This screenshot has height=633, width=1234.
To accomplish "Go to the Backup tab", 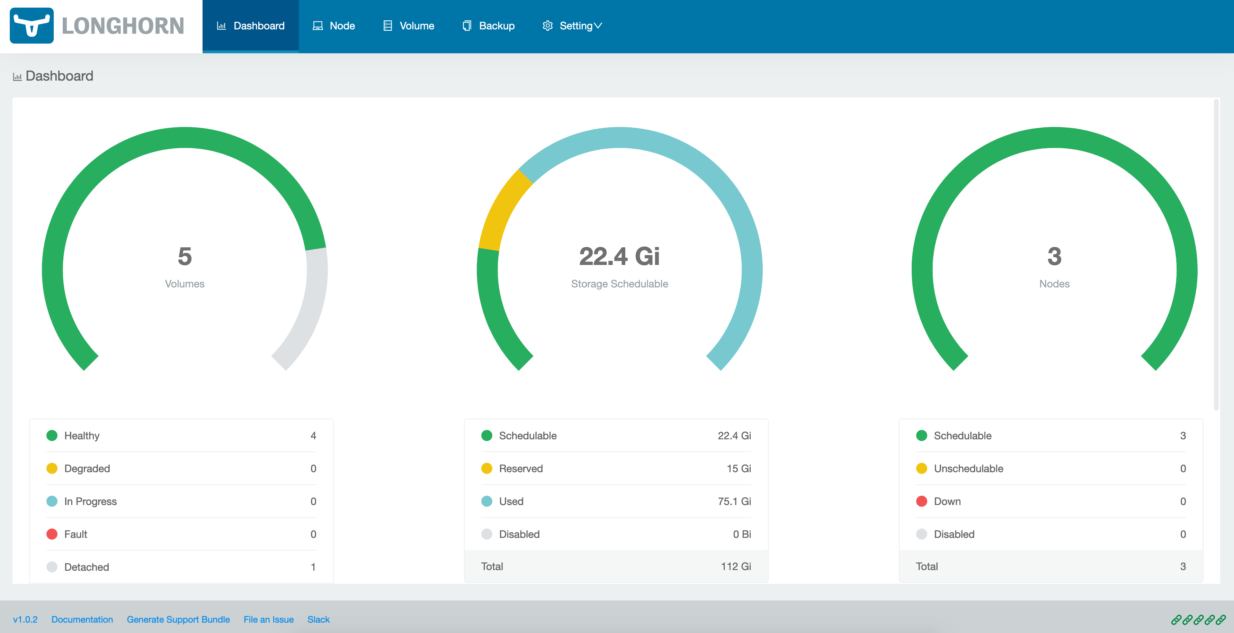I will [x=489, y=26].
